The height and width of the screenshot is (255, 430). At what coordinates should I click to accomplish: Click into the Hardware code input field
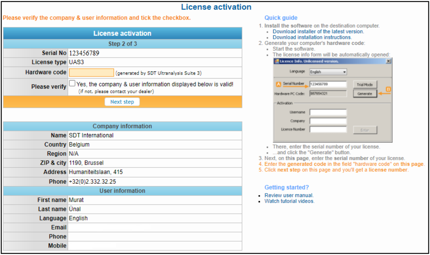point(91,73)
